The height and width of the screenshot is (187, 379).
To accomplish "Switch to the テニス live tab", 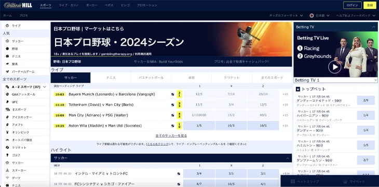I will [111, 78].
